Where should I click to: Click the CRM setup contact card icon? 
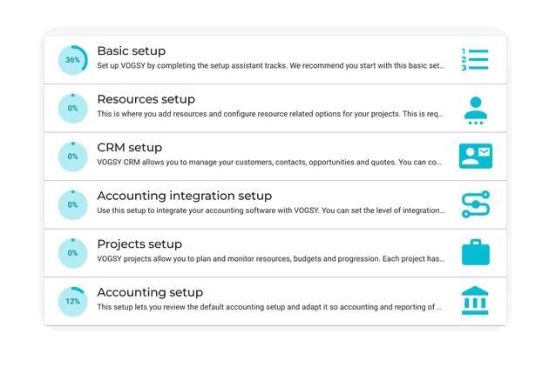click(x=475, y=157)
